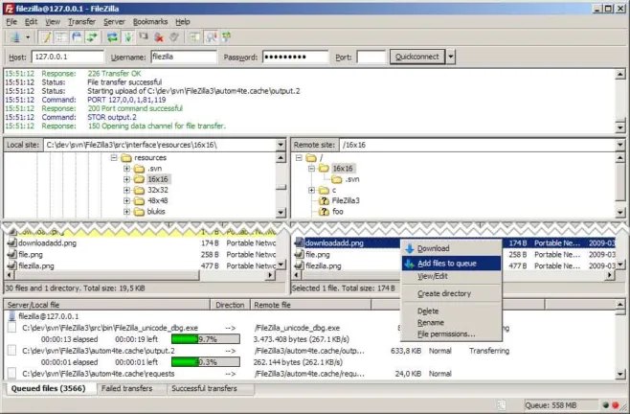Collapse the remote root / node

coord(299,158)
